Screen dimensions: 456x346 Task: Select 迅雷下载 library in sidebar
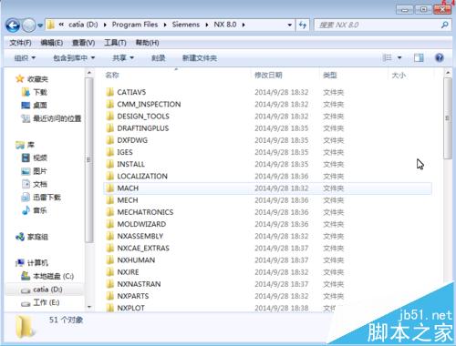pos(41,198)
